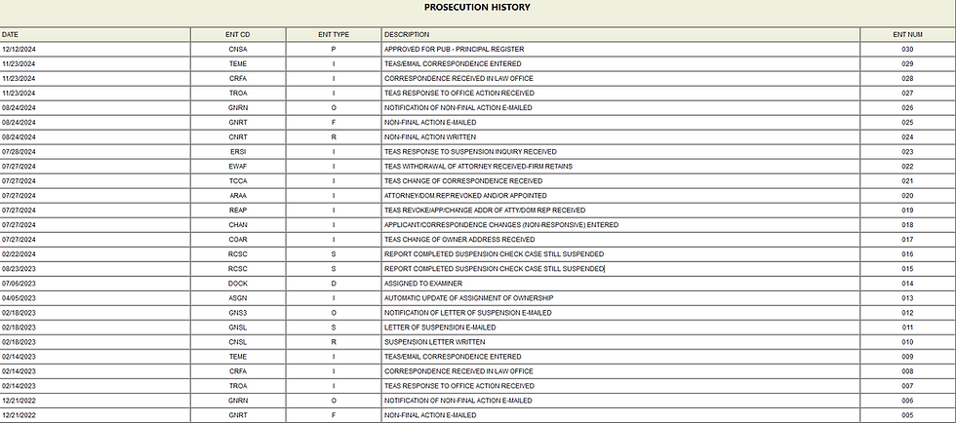Click APPROVED FOR PUB - PRINCIPAL REGISTER
This screenshot has width=956, height=423.
[x=455, y=50]
